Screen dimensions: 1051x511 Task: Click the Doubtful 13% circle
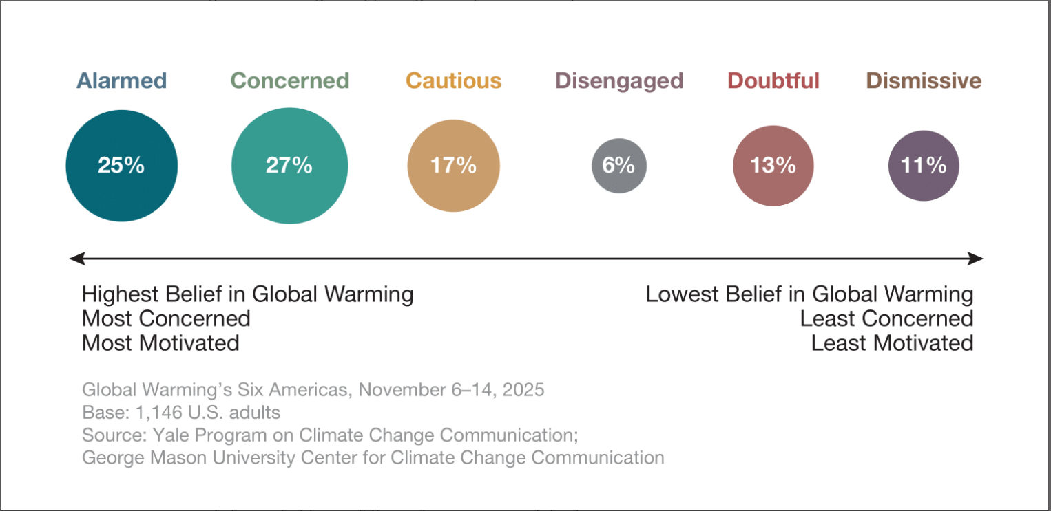tap(773, 166)
